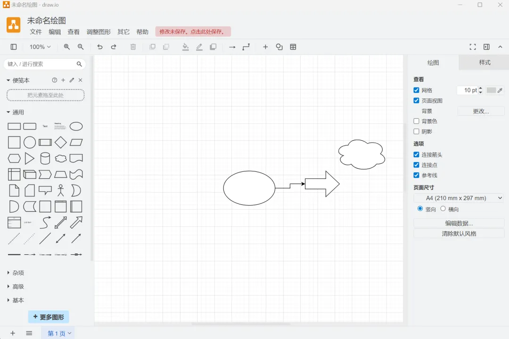Toggle the format panel icon
This screenshot has height=339, width=509.
point(486,47)
